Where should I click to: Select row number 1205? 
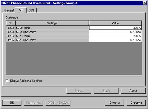pyautogui.click(x=11, y=40)
